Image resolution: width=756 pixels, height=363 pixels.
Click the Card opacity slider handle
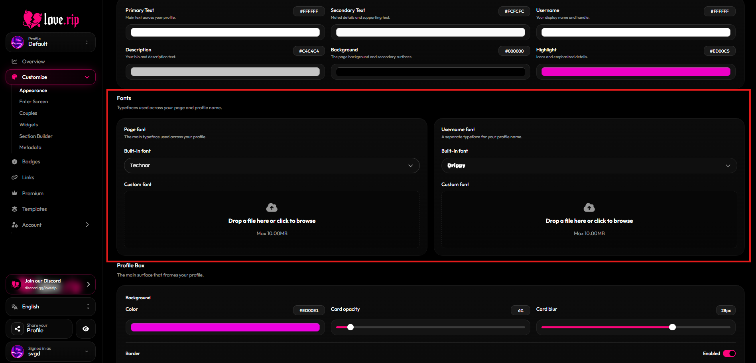point(350,327)
